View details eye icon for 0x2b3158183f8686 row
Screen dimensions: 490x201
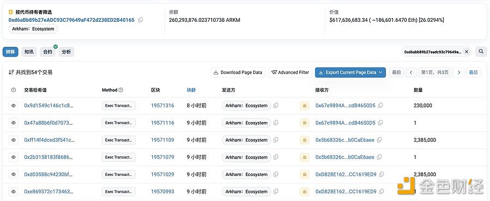(x=14, y=157)
